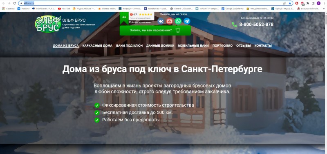Viewport: 327px width, 154px height.
Task: Click the Пишите, мы на связи text
Action: 173,14
